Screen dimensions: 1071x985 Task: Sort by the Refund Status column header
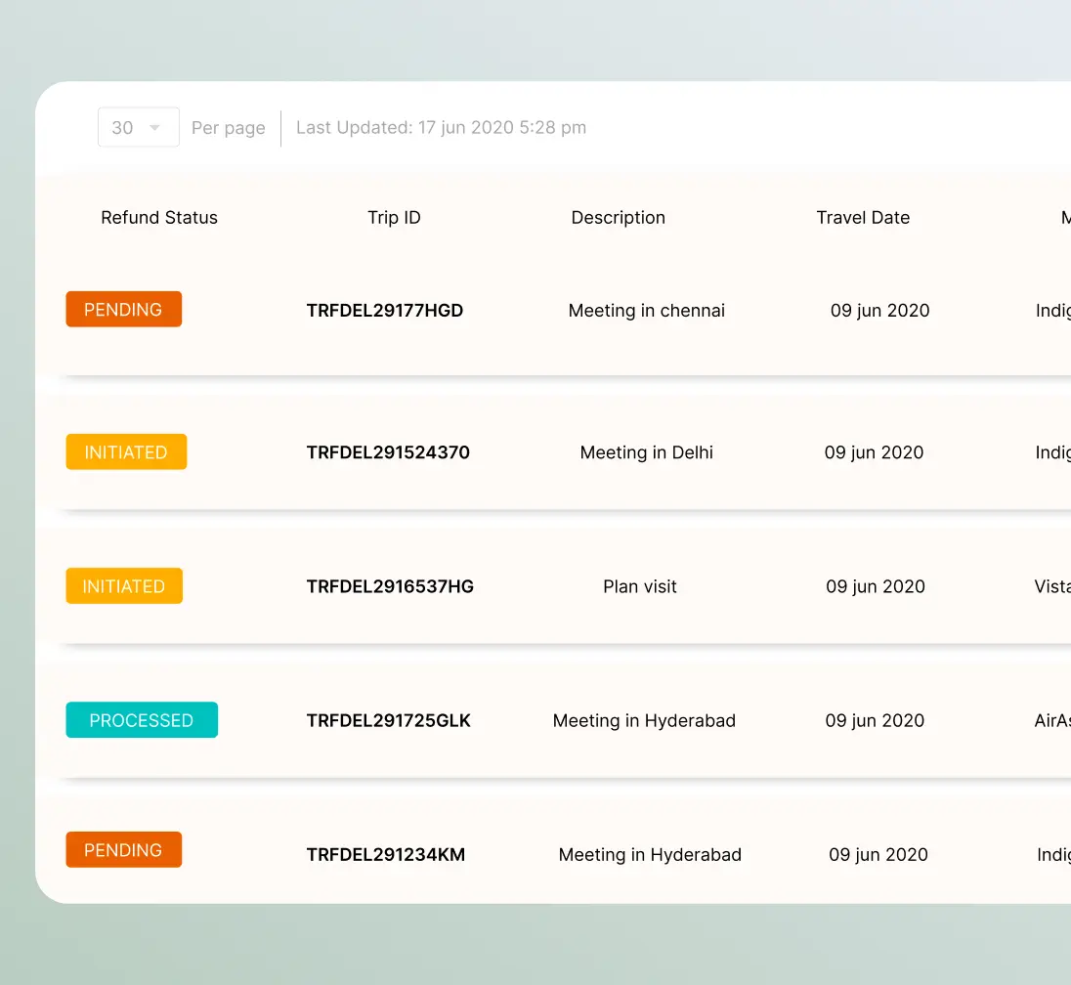click(x=158, y=217)
